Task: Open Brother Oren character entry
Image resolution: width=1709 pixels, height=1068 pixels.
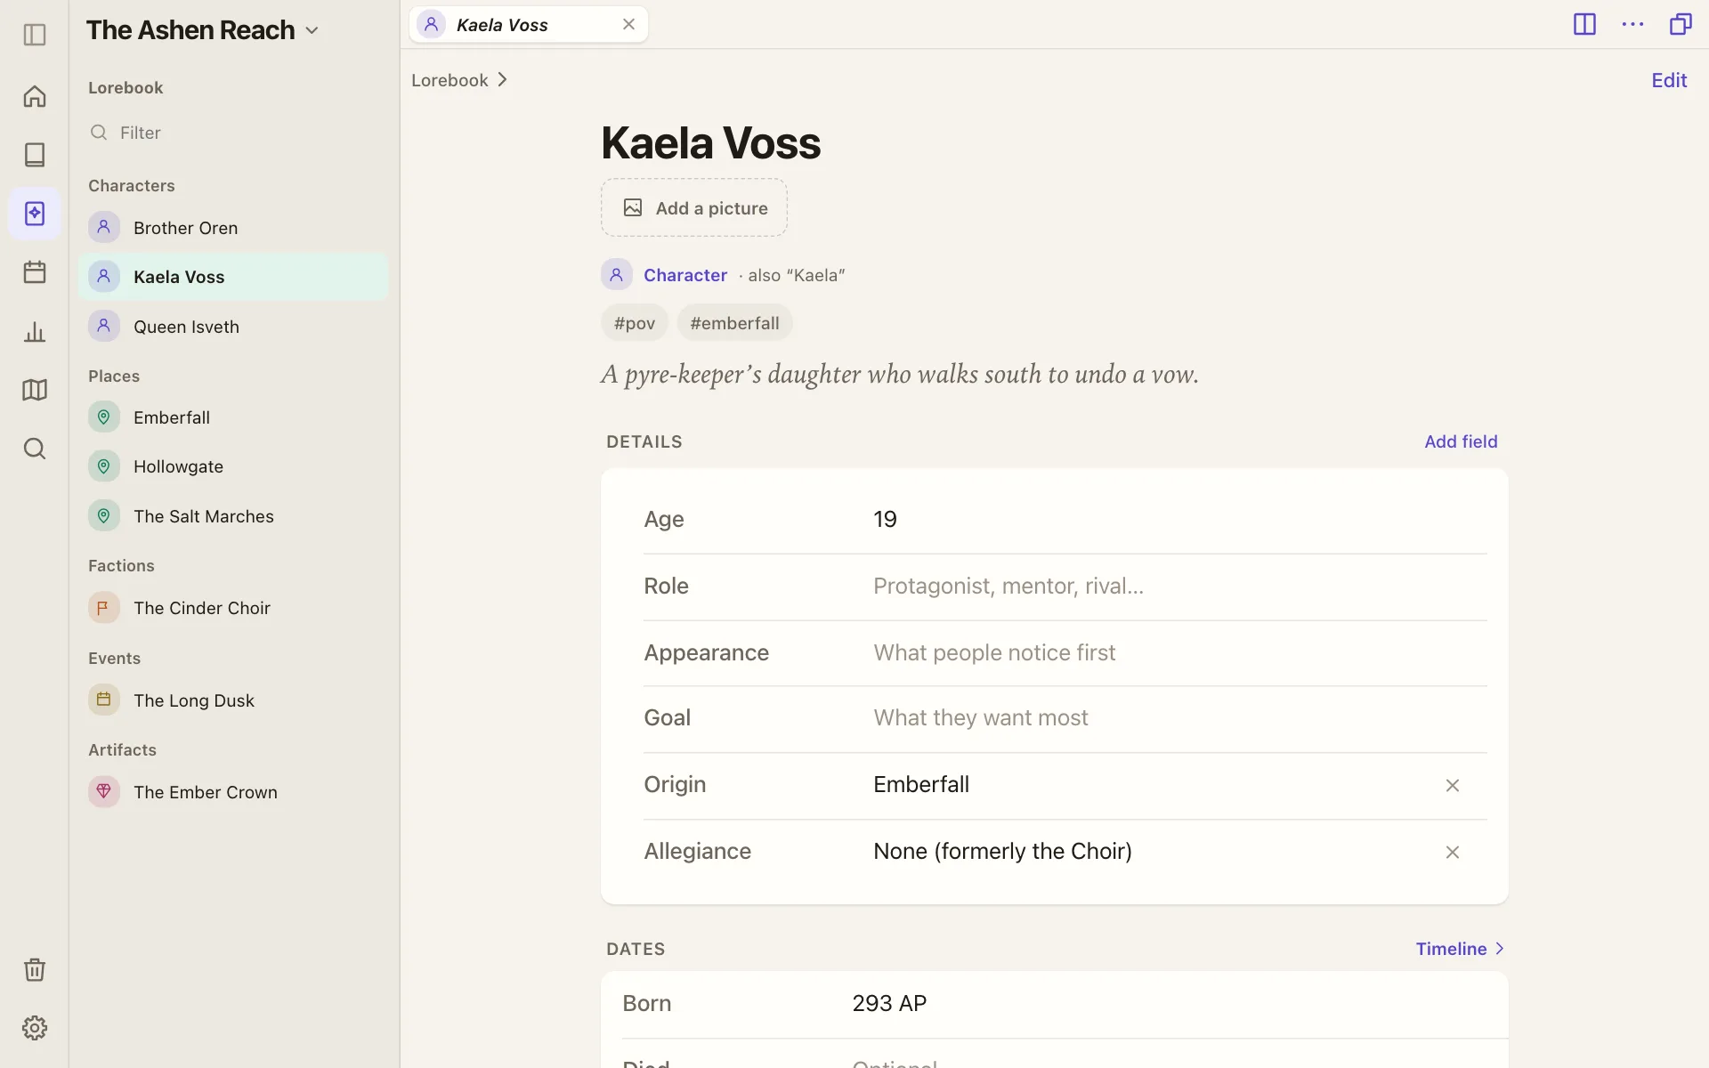Action: (233, 228)
